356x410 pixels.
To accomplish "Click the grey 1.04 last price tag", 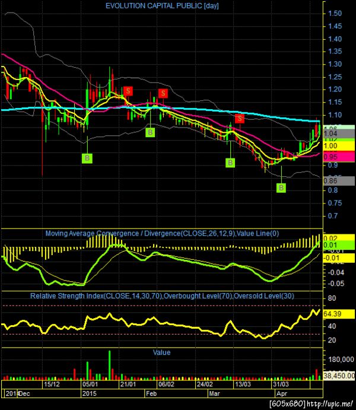I will pyautogui.click(x=339, y=134).
